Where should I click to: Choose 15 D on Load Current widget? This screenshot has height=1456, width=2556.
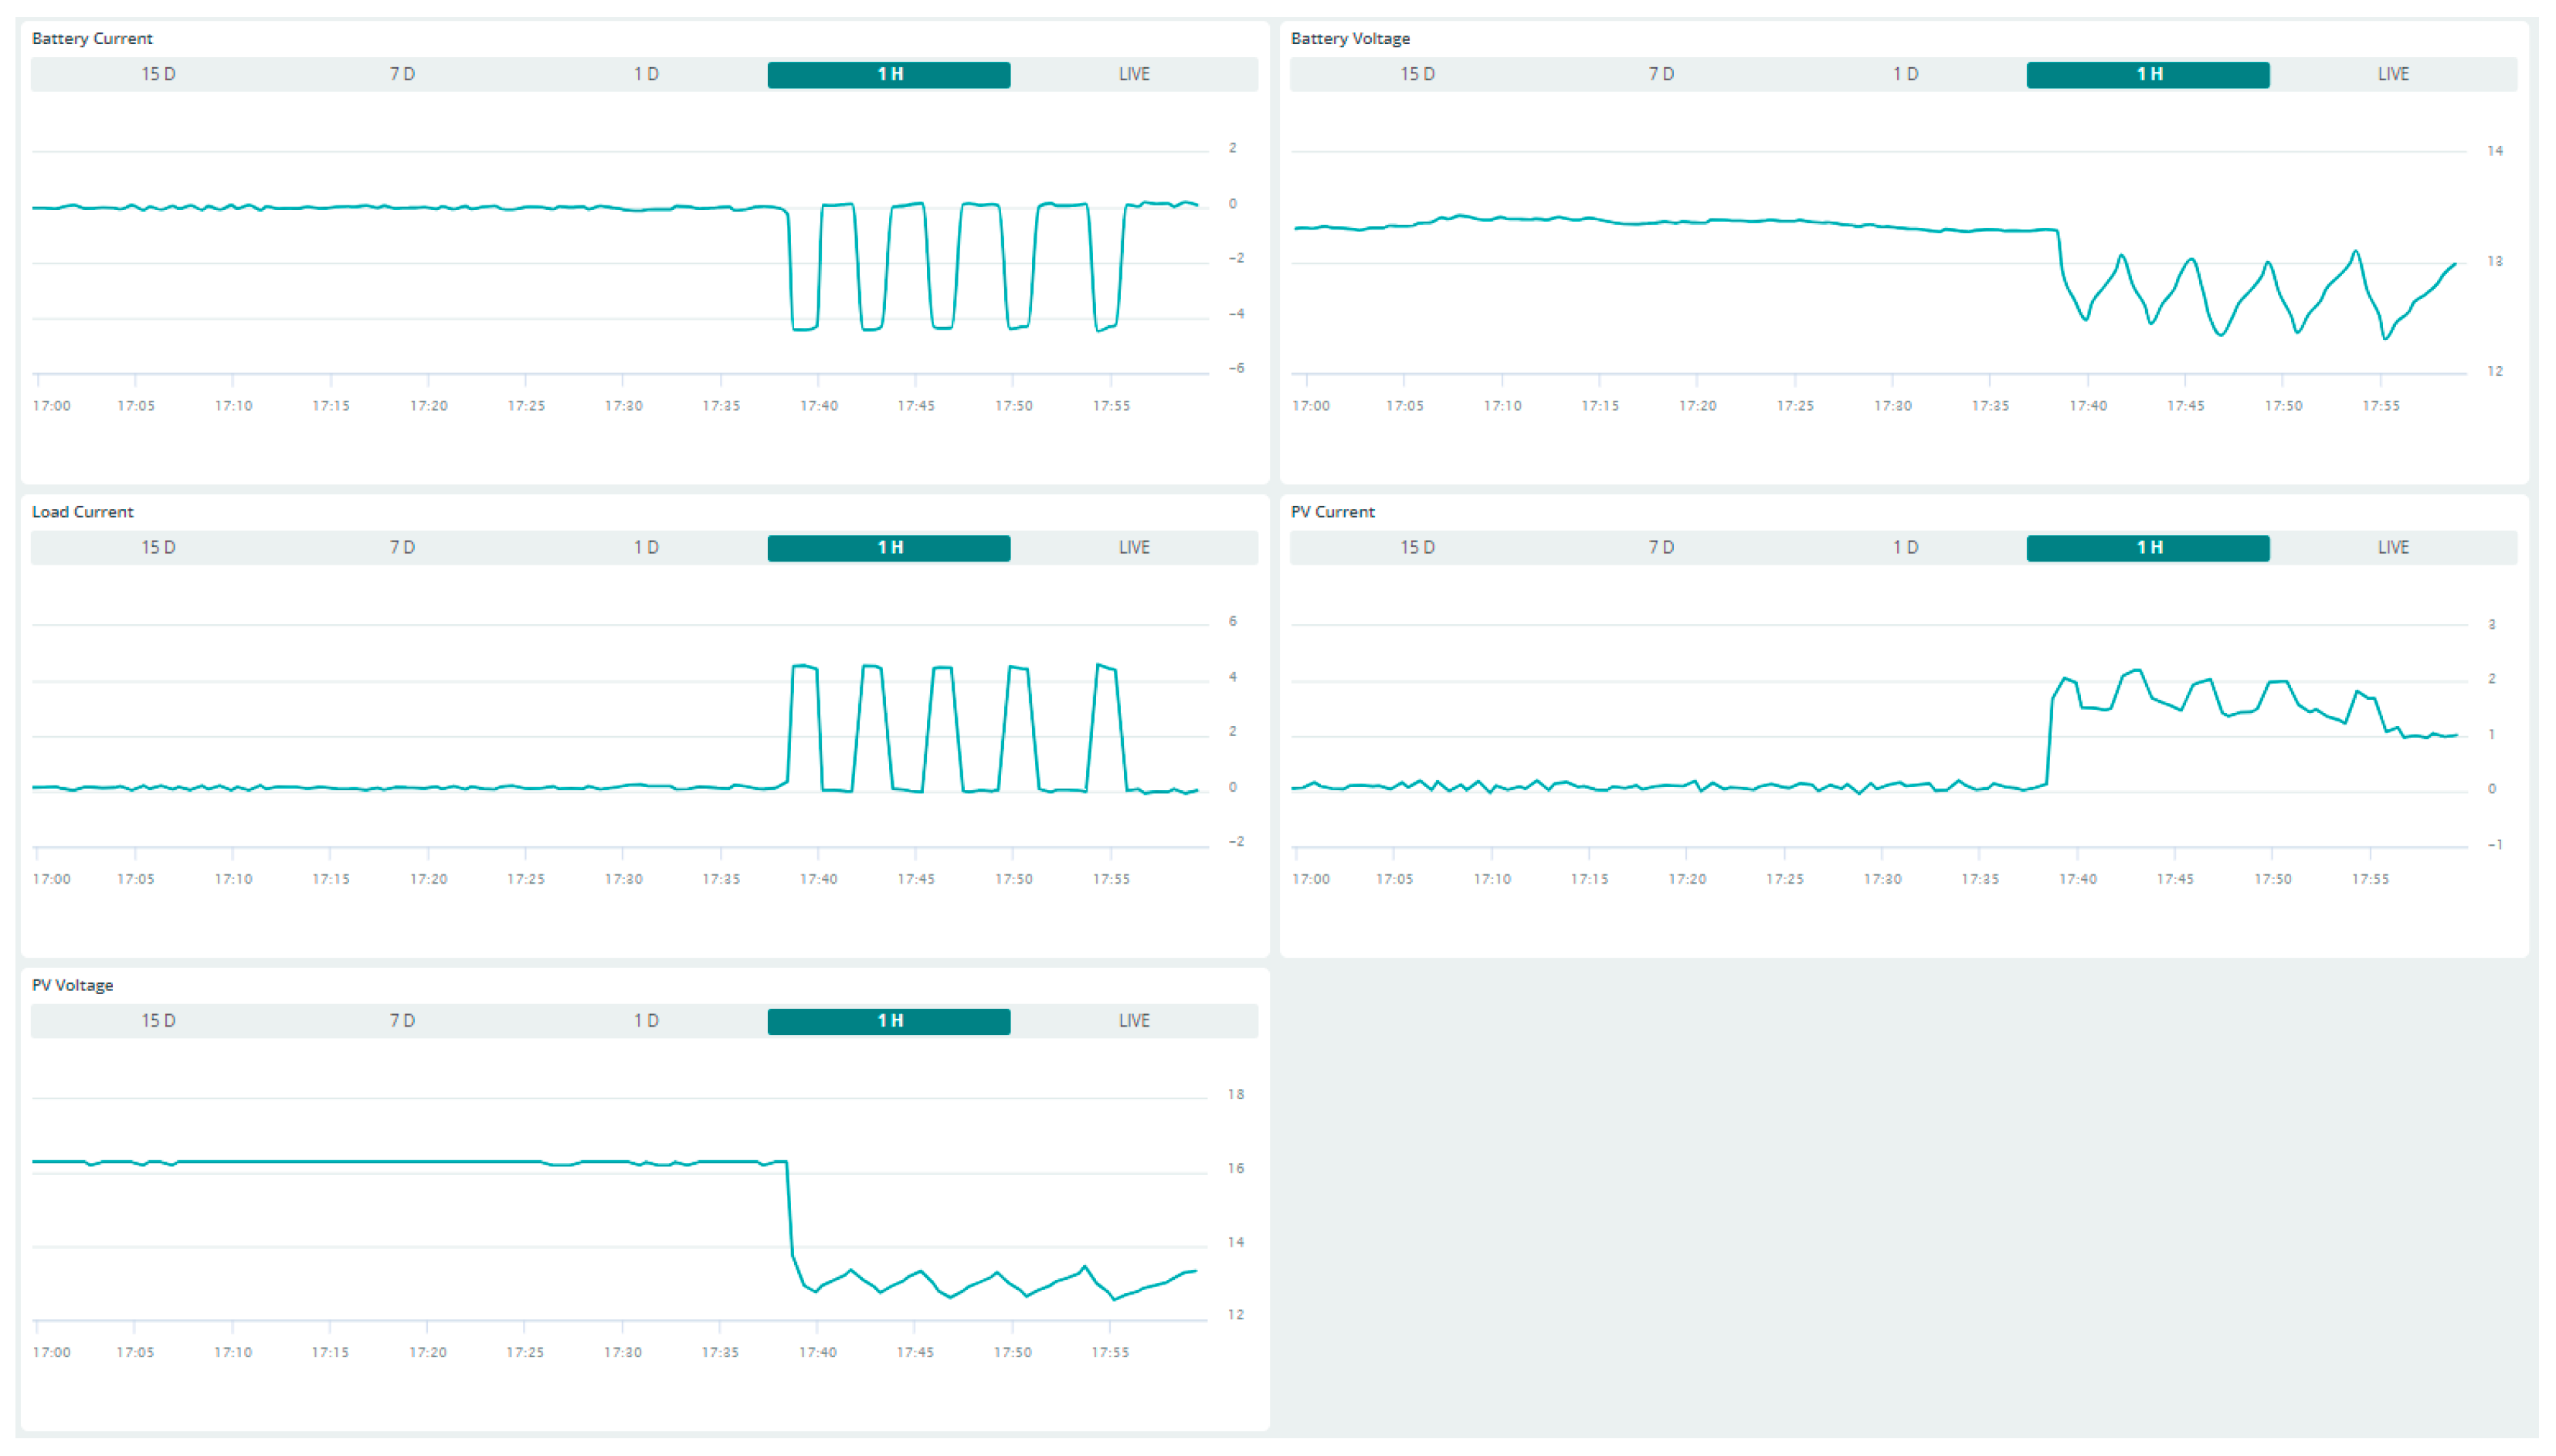(158, 547)
